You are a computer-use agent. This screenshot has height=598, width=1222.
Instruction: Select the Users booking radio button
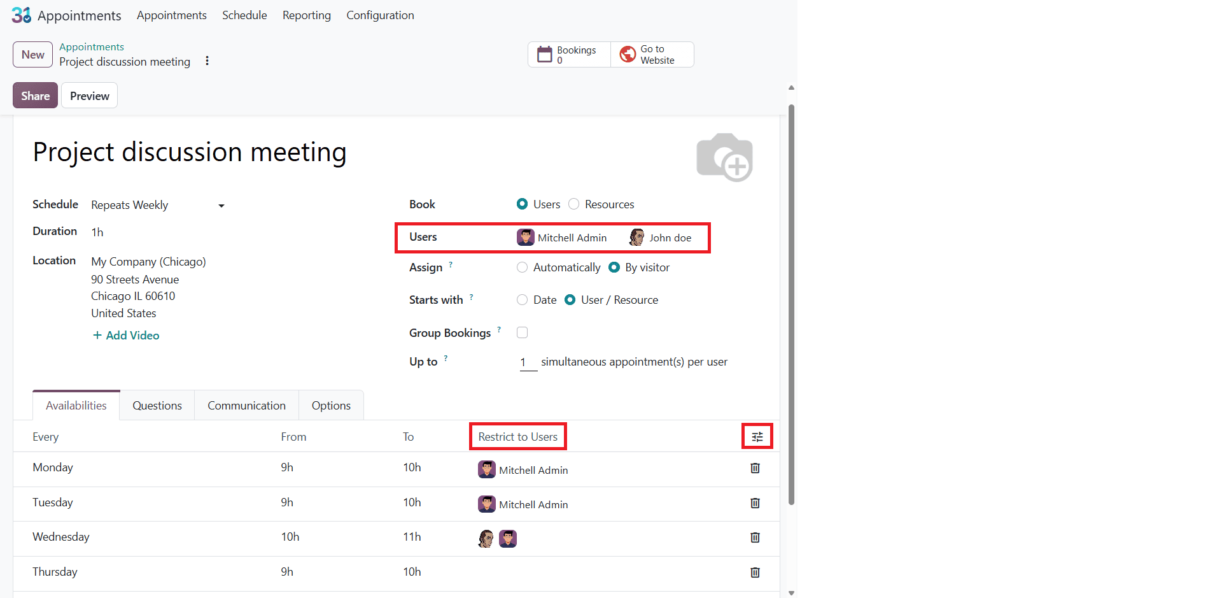[522, 204]
